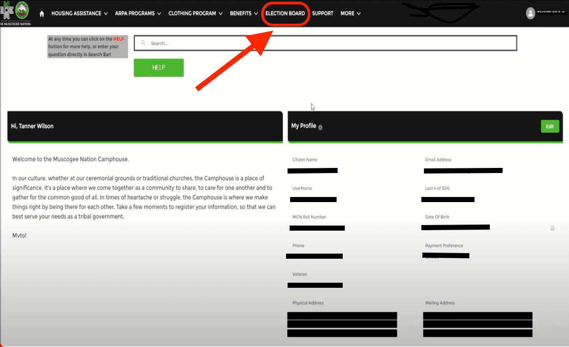Viewport: 569px width, 347px height.
Task: Click the 'Veteran' label
Action: pyautogui.click(x=299, y=274)
